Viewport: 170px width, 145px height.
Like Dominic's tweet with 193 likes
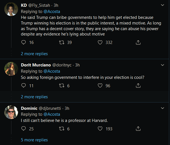click(x=100, y=129)
